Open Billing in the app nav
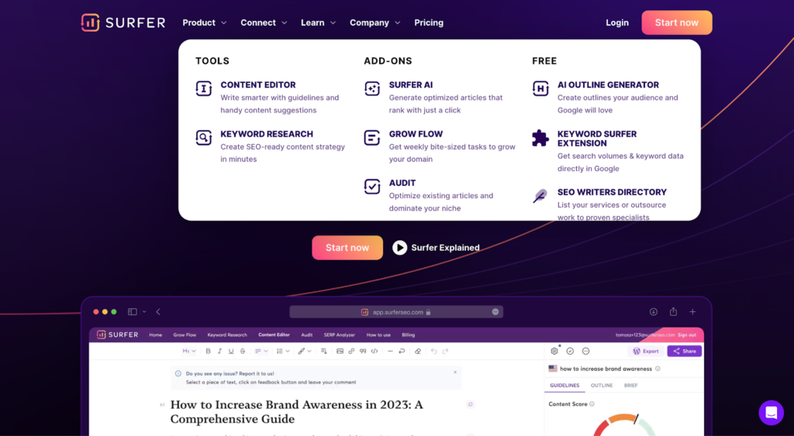 (x=408, y=335)
